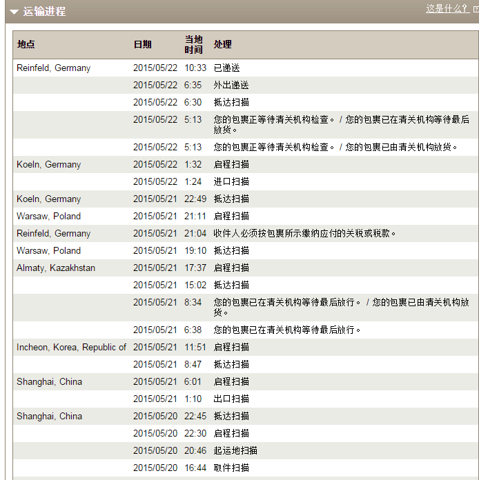Click the 已递送 delivered status

click(x=226, y=68)
